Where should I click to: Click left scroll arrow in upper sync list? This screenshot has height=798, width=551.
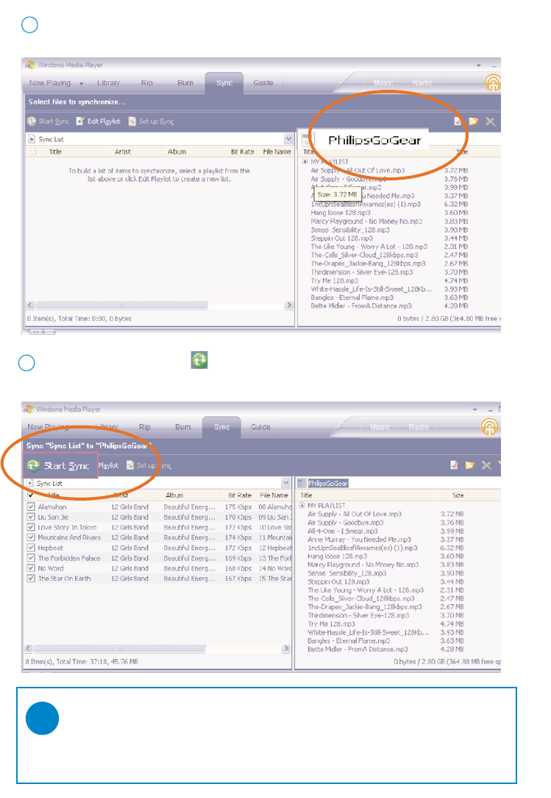(29, 306)
